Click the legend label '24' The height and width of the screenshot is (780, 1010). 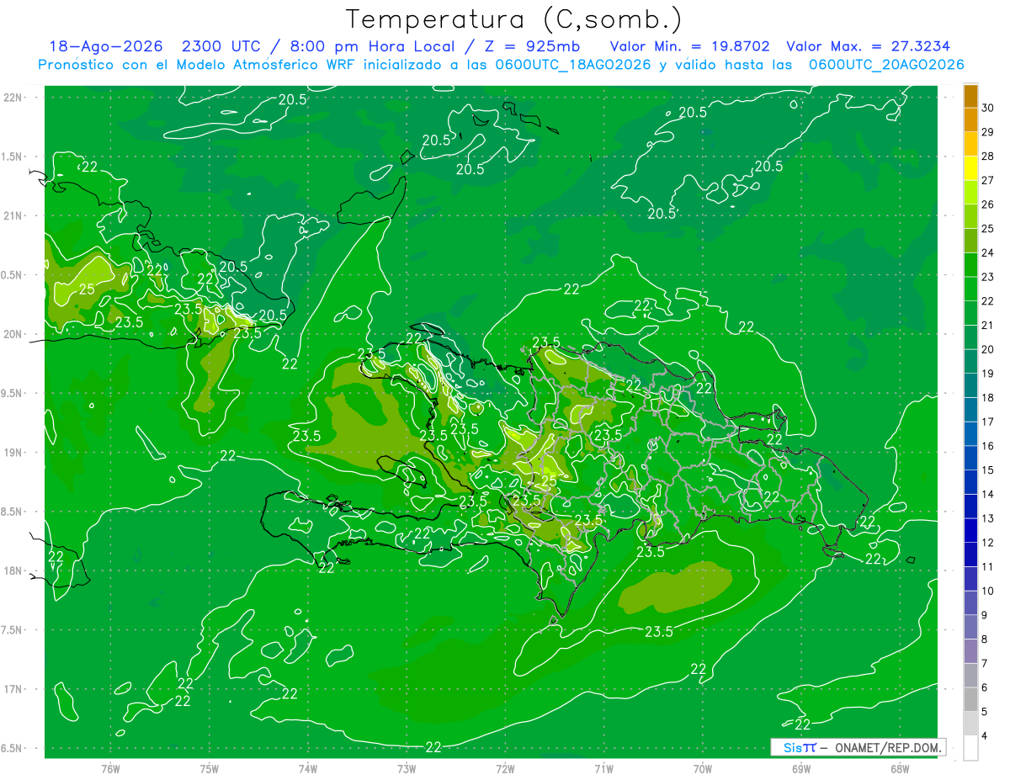(x=988, y=252)
